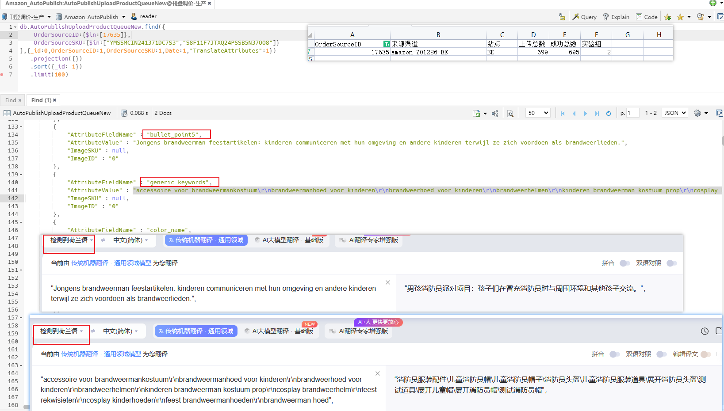
Task: Open the 刊登调价-生产 connection dropdown
Action: (27, 17)
